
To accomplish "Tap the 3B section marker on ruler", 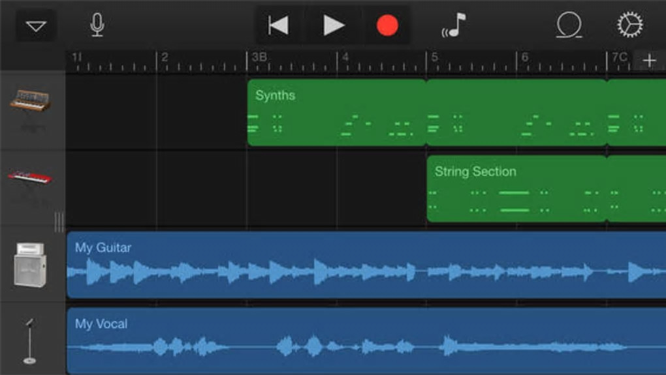I will pos(259,57).
